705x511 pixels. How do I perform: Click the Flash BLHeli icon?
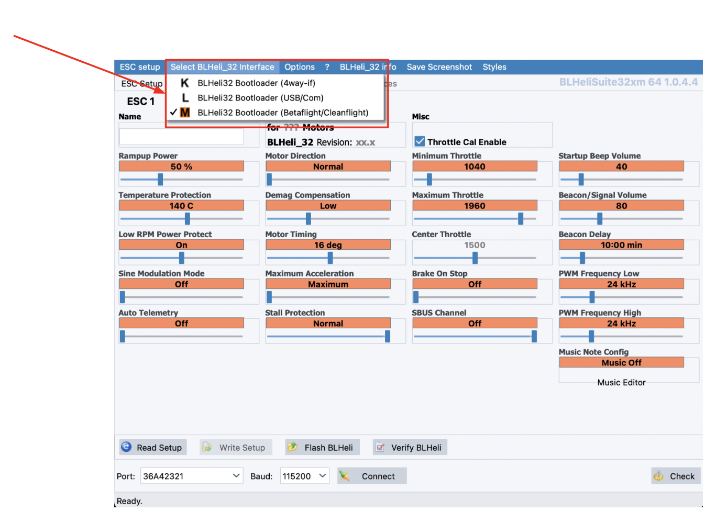[292, 447]
